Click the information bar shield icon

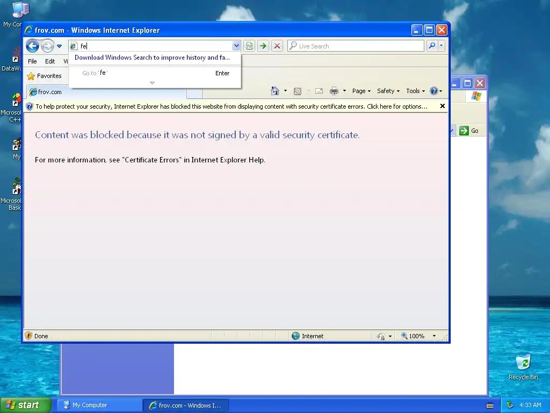[x=30, y=106]
